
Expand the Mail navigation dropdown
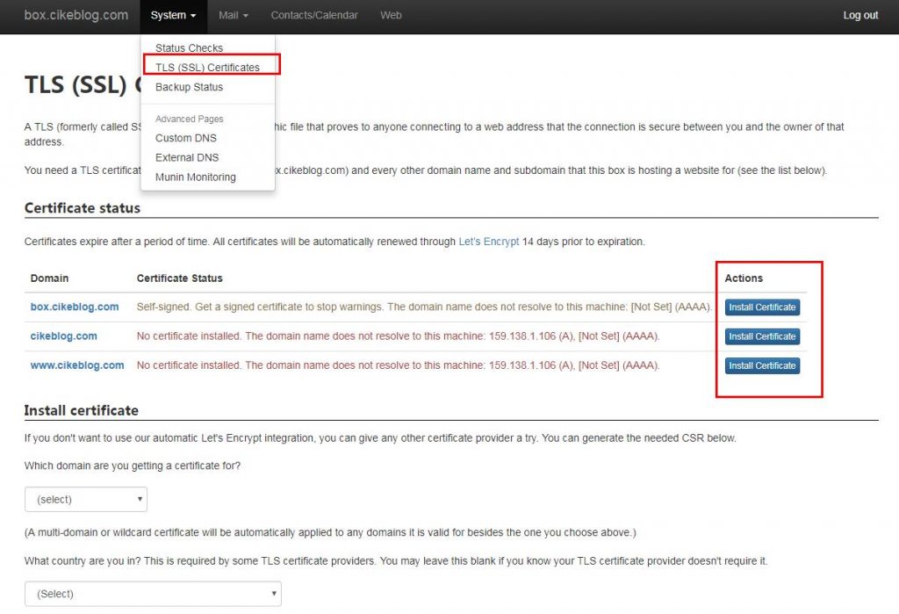tap(233, 16)
